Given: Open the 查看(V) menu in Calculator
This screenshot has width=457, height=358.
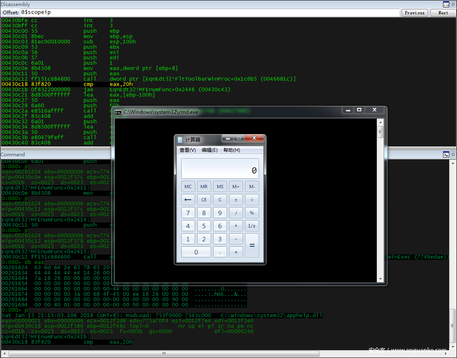Looking at the screenshot, I should pos(187,150).
